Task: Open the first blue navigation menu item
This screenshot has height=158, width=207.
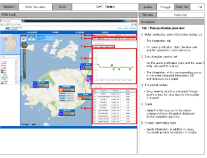Action: (x=32, y=32)
